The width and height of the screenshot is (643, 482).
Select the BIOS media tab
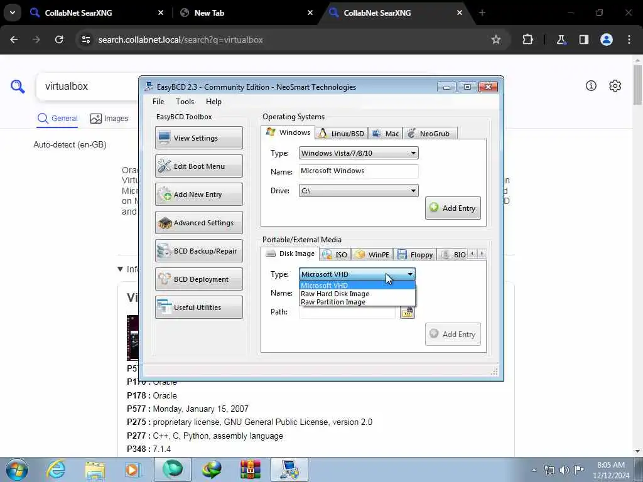coord(452,255)
